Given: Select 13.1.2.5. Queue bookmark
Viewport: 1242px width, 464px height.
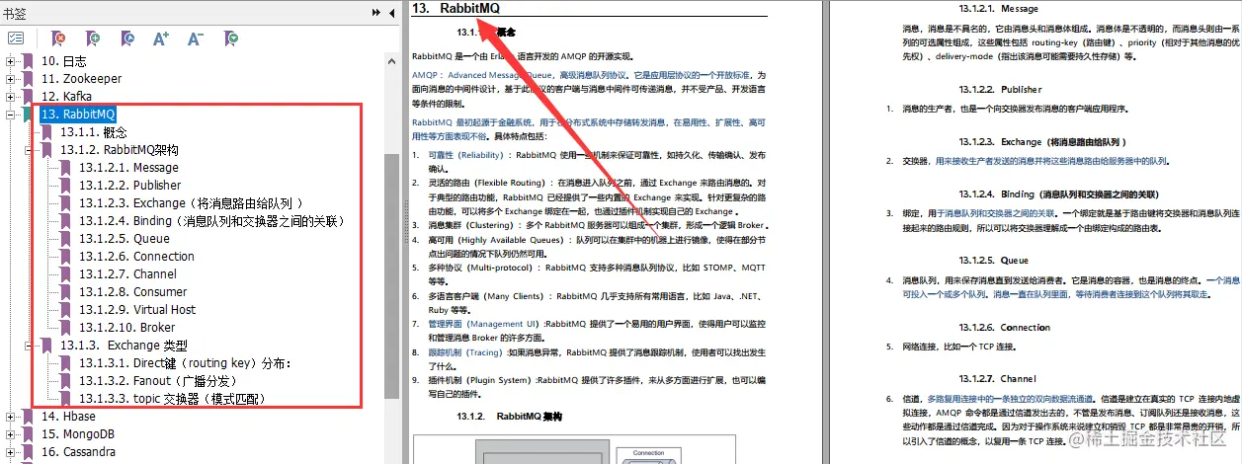Looking at the screenshot, I should pyautogui.click(x=124, y=239).
